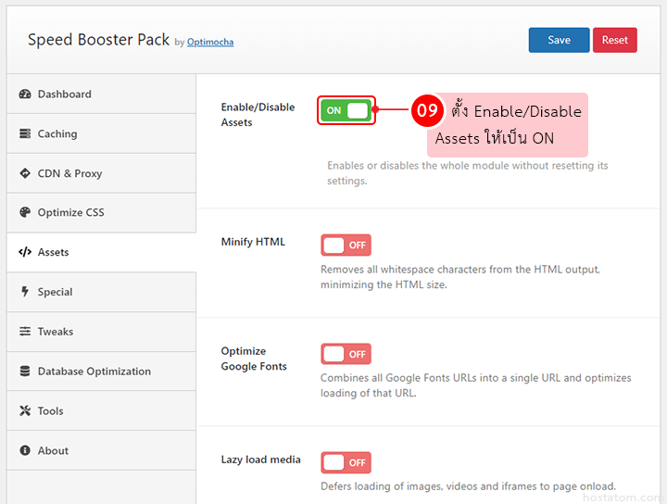Click the About info circle icon
Image resolution: width=667 pixels, height=504 pixels.
click(x=25, y=451)
